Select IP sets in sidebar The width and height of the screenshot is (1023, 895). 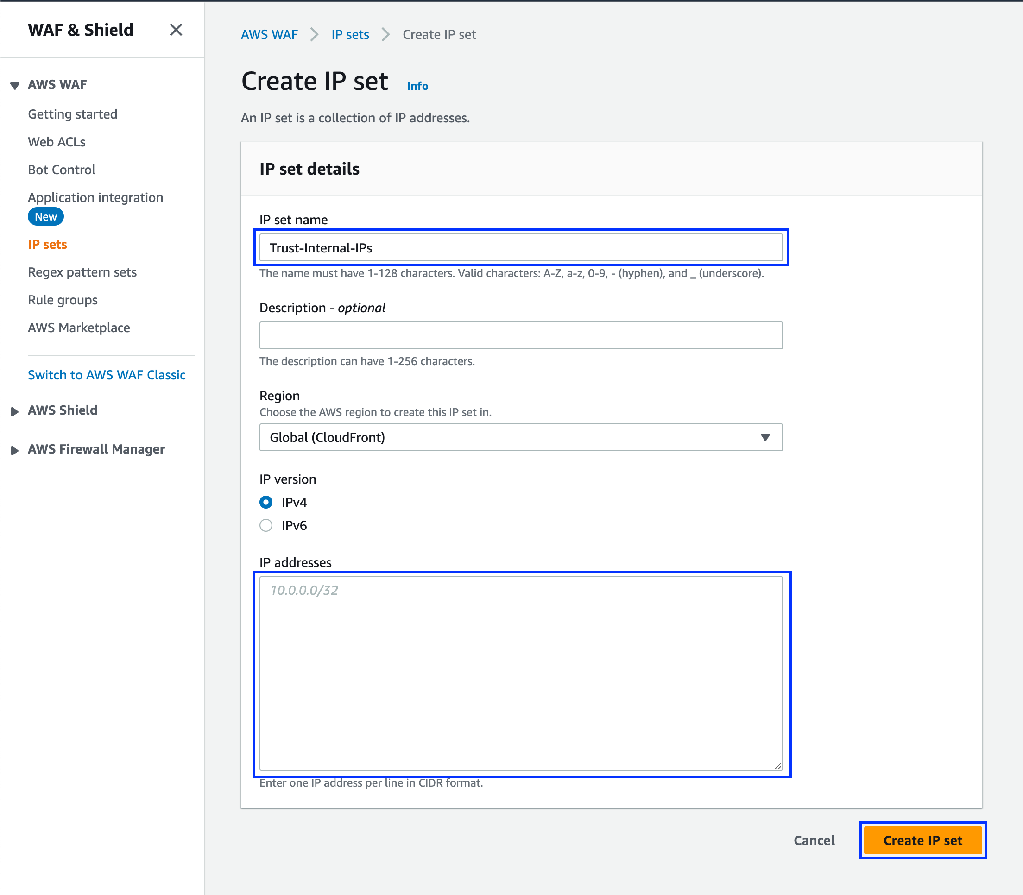coord(47,244)
